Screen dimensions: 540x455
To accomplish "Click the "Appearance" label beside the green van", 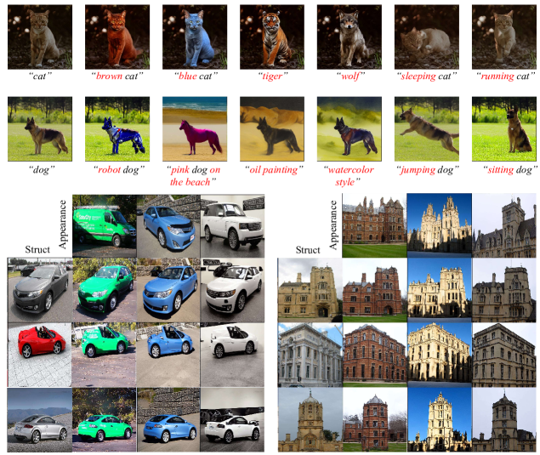I will coord(62,225).
